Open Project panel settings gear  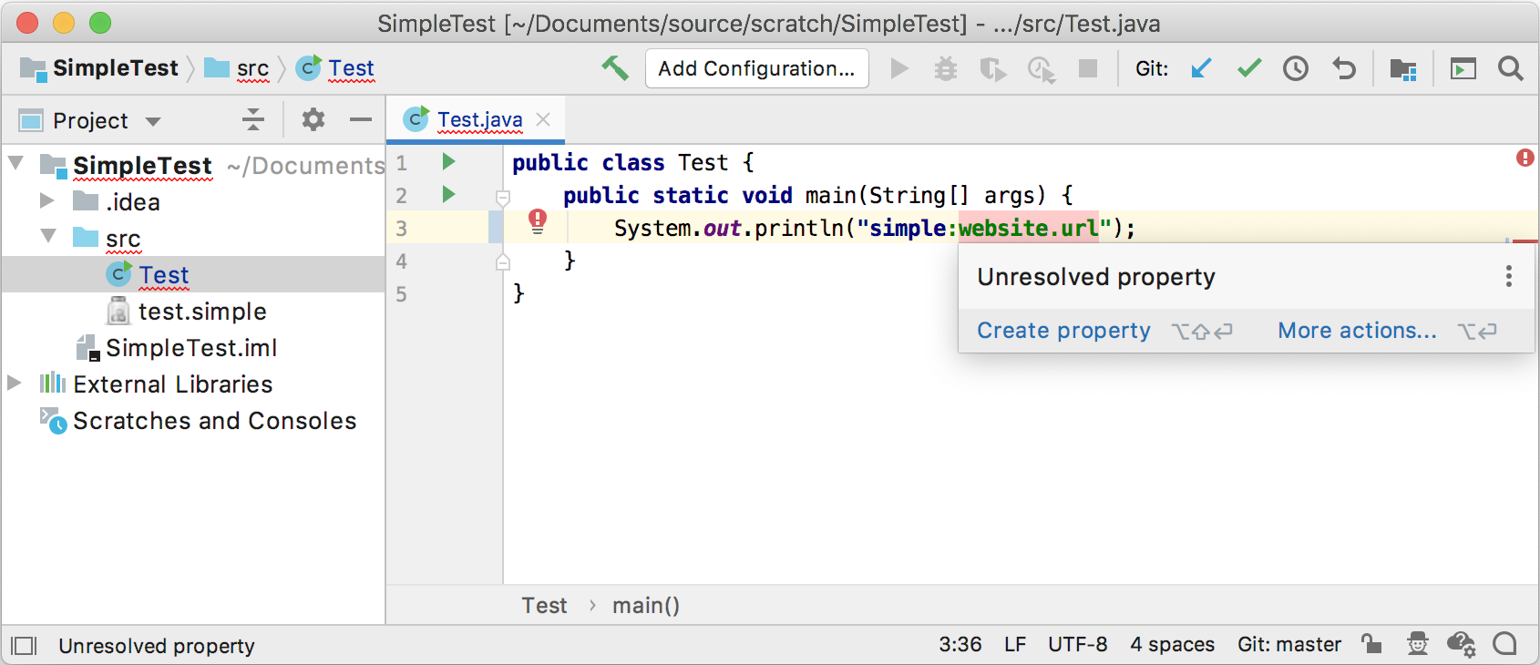313,119
